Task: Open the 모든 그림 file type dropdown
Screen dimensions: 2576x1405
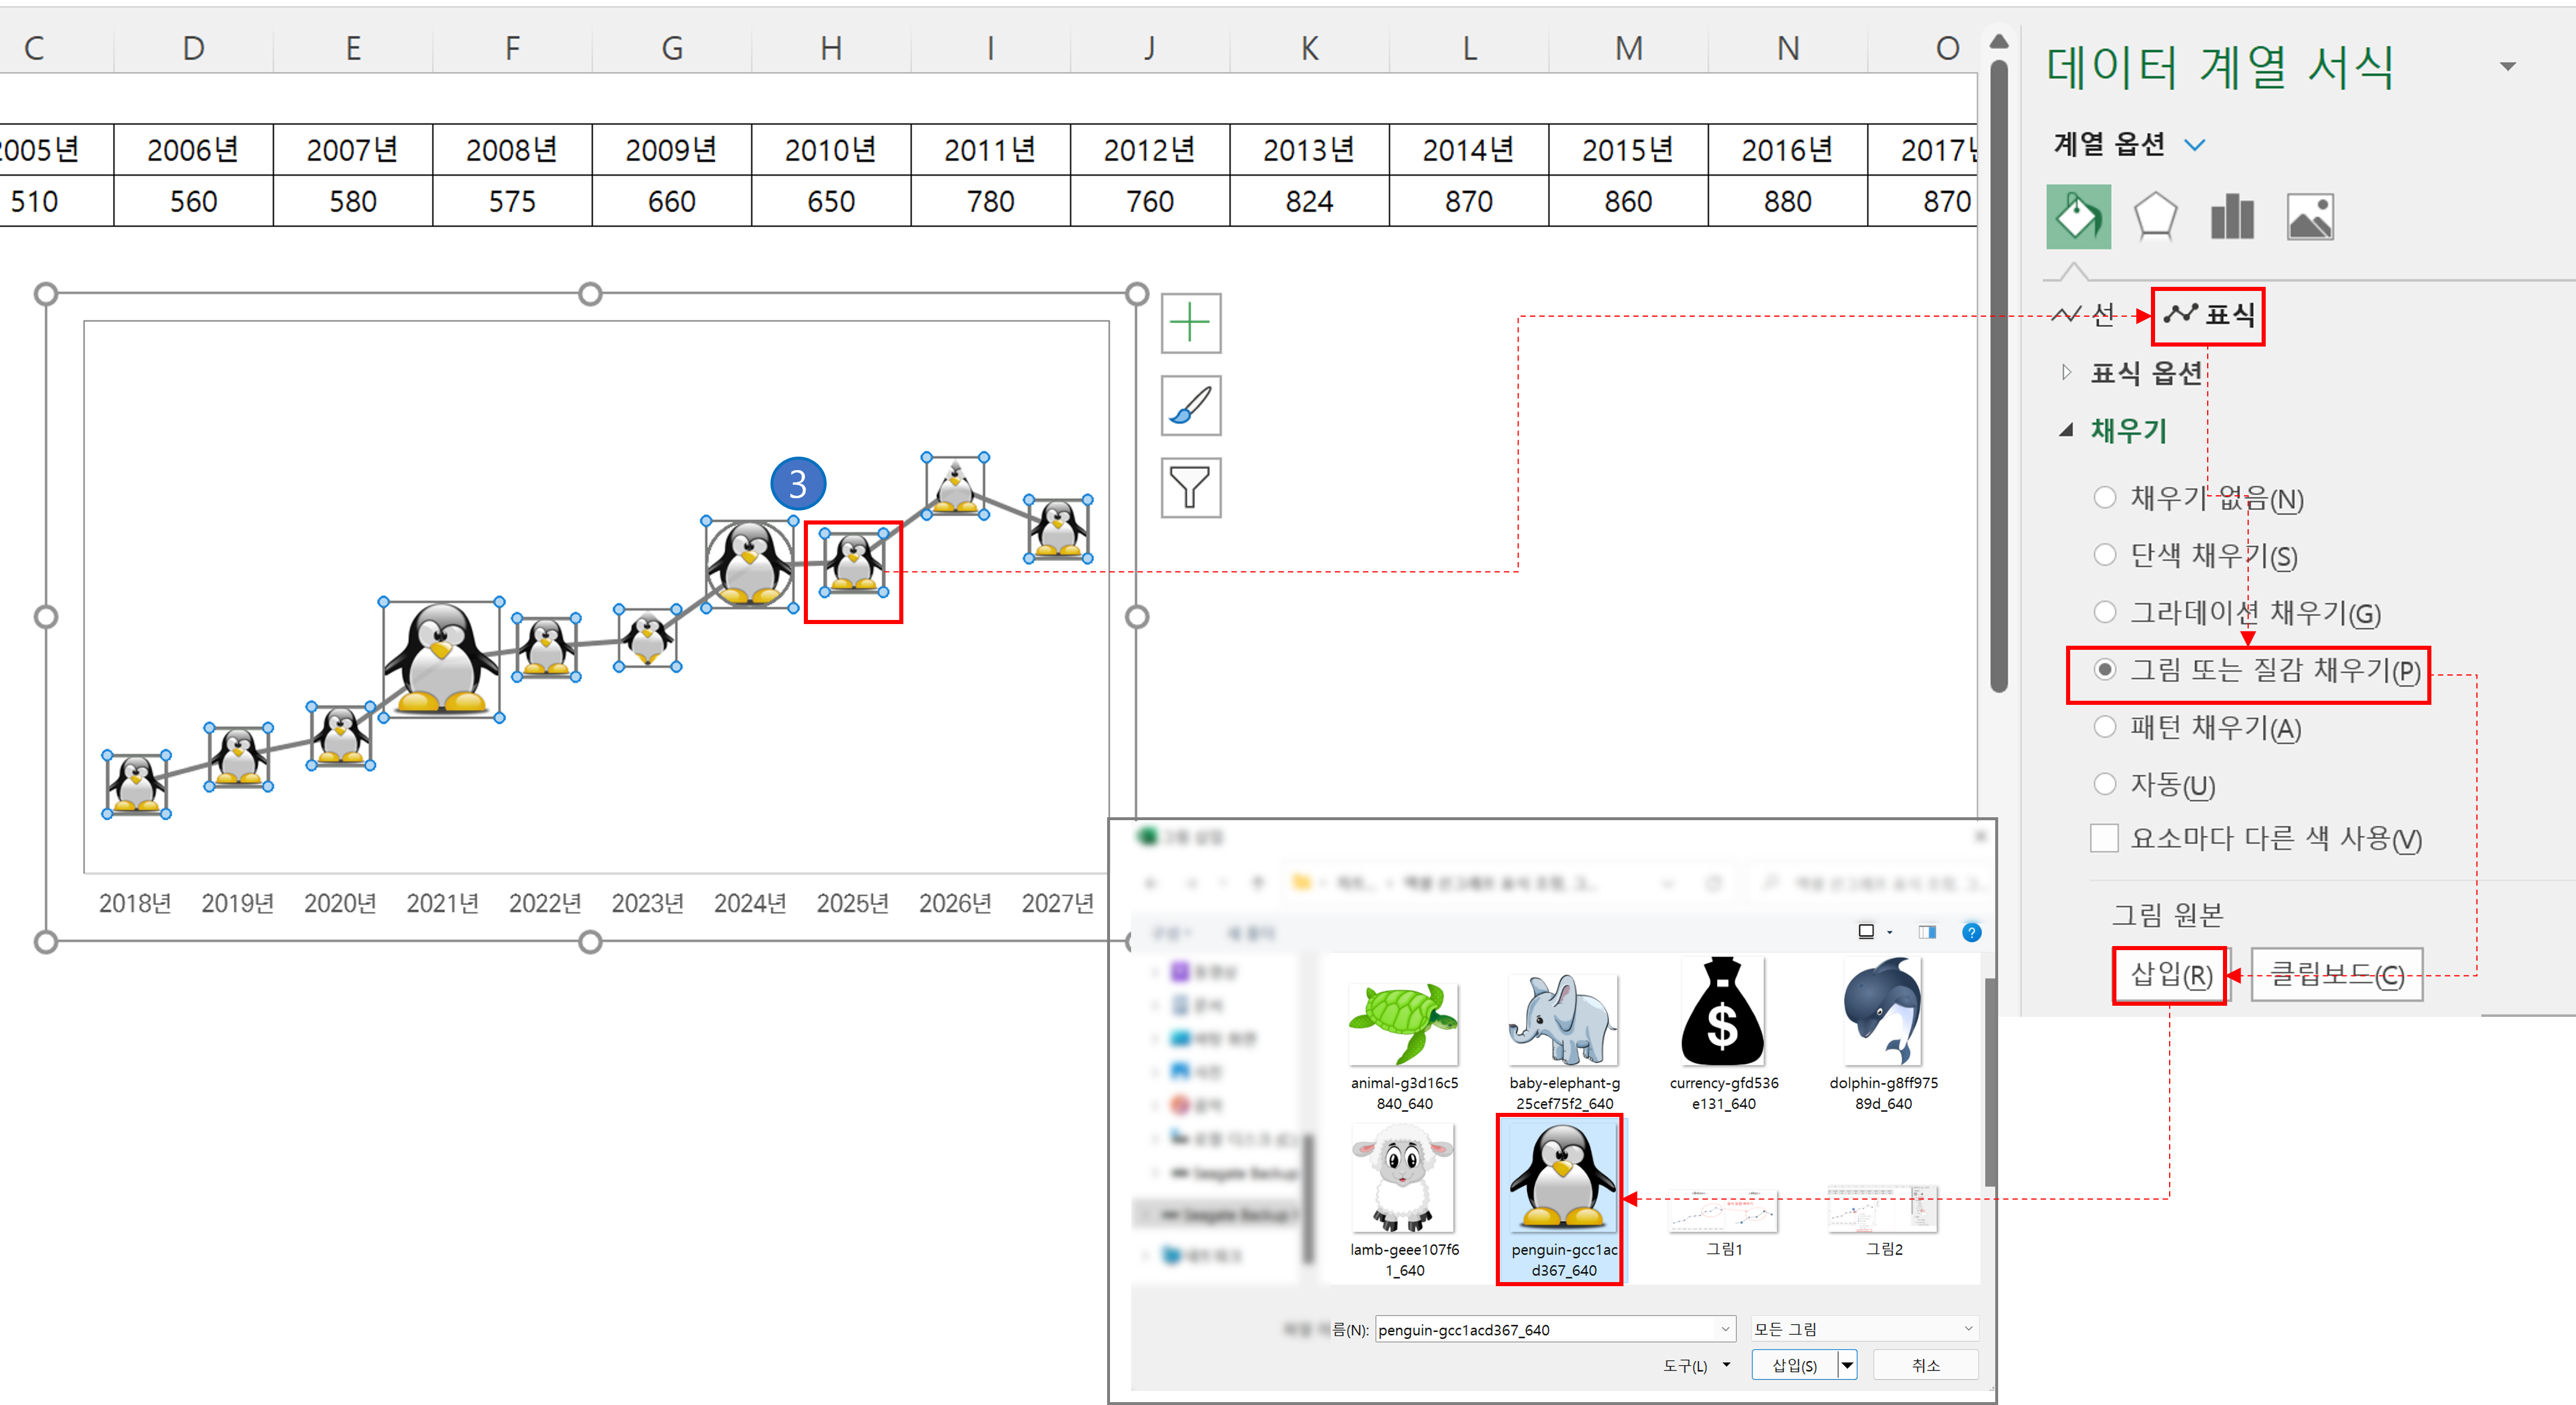Action: point(1864,1329)
